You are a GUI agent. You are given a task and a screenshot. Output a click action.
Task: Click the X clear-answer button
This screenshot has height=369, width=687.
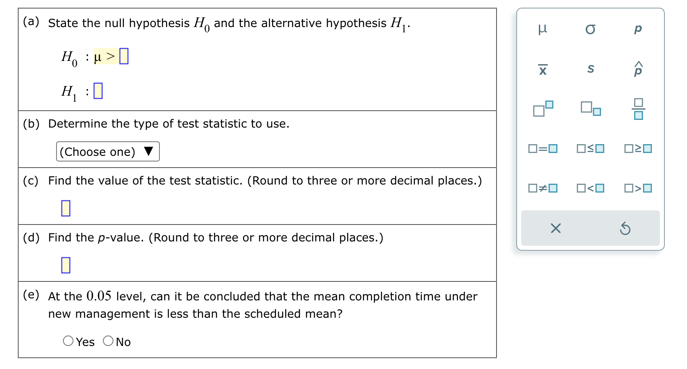coord(556,229)
